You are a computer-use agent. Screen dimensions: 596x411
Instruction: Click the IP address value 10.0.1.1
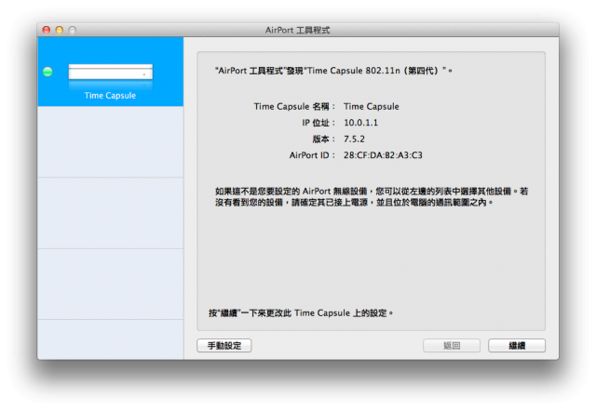360,123
